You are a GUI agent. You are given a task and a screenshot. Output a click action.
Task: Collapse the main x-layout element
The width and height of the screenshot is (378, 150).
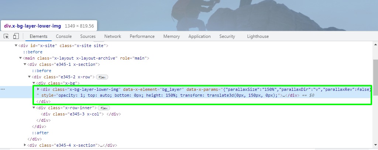(21, 58)
